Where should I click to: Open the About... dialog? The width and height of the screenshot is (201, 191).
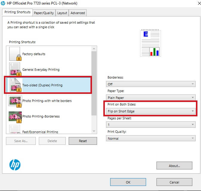coord(174,166)
